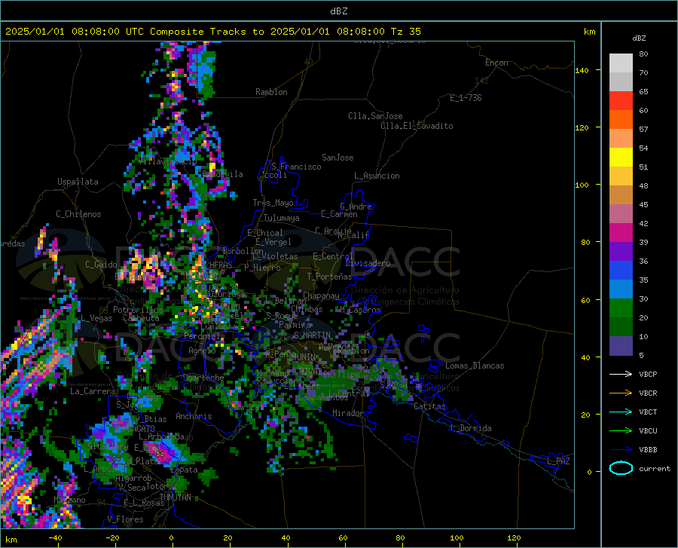Click the 80 dBZ light gray swatch
678x548 pixels.
coord(621,63)
